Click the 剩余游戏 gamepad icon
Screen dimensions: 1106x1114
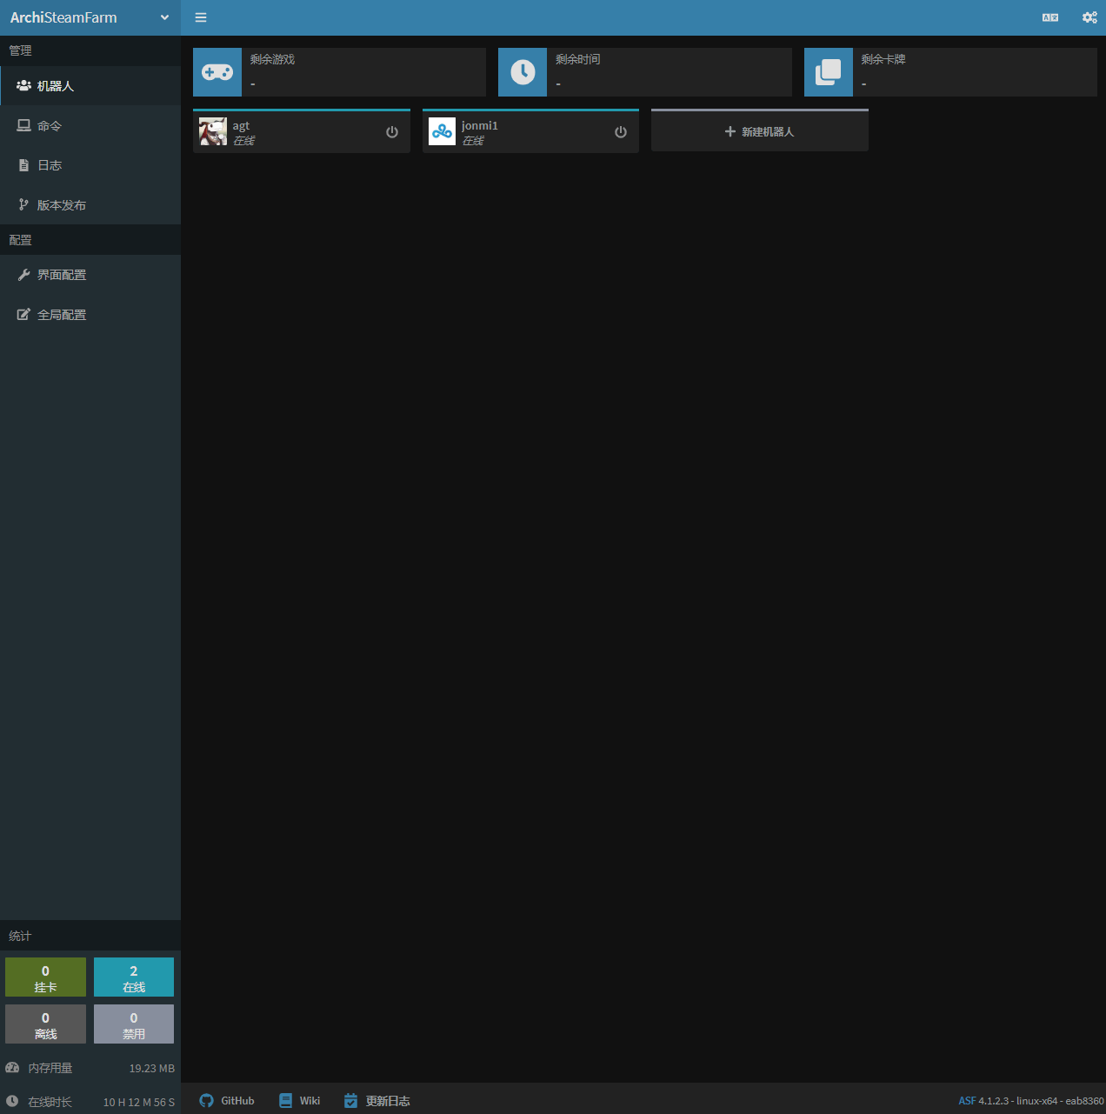point(217,71)
